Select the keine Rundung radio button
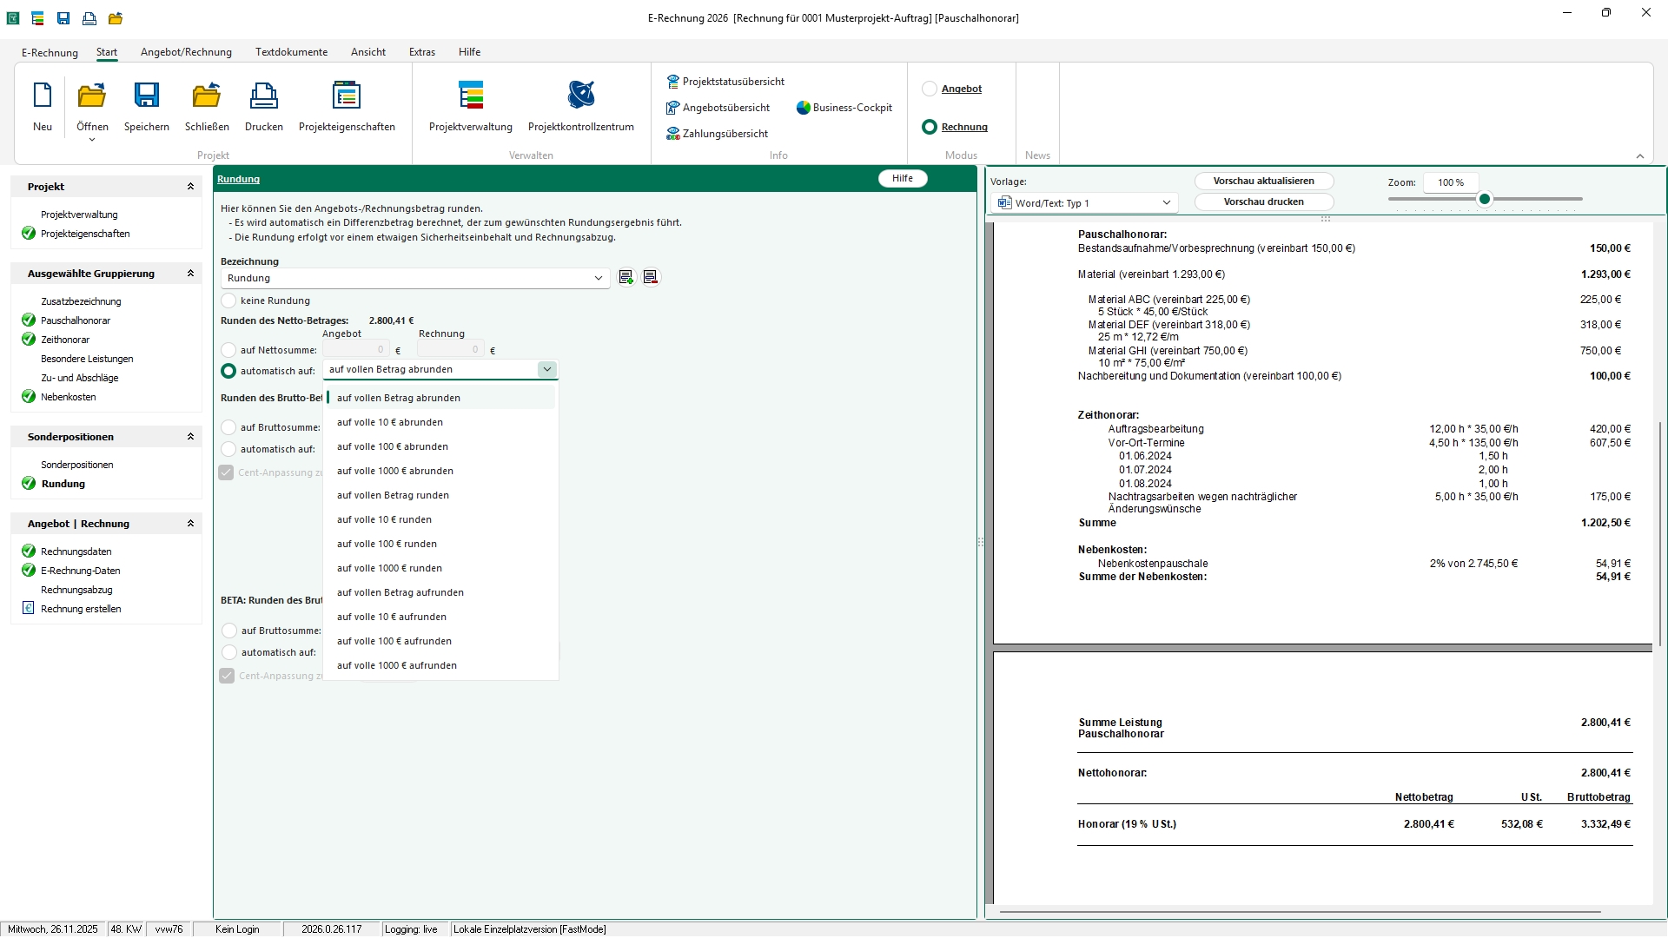 [229, 301]
